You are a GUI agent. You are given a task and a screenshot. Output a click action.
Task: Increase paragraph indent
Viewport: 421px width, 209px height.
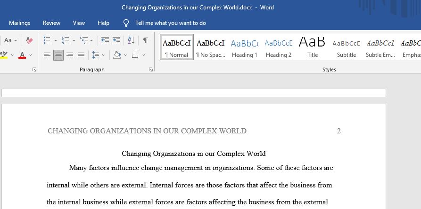(x=116, y=40)
